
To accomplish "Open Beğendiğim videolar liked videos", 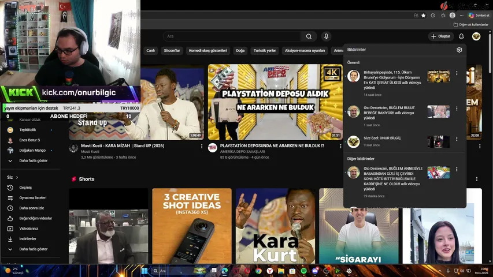I will (31, 218).
